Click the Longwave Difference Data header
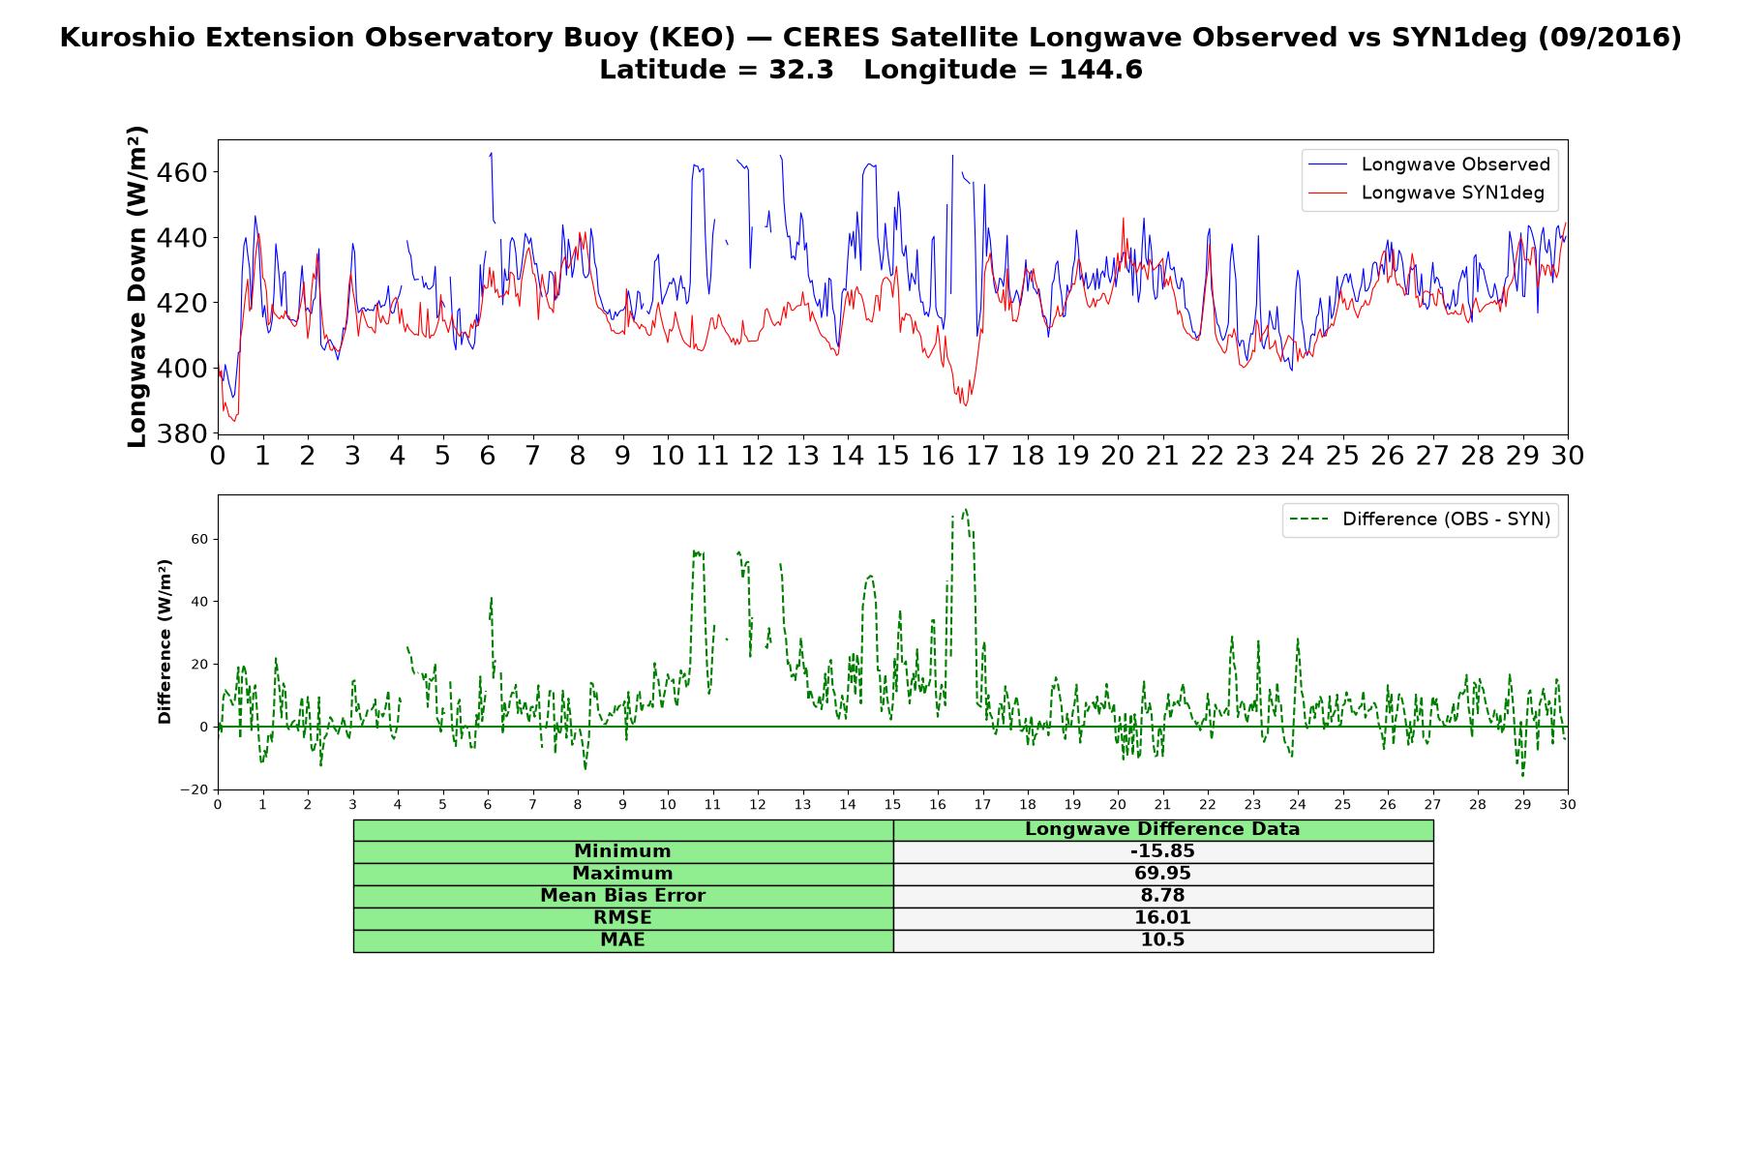This screenshot has height=1161, width=1742. click(1163, 829)
